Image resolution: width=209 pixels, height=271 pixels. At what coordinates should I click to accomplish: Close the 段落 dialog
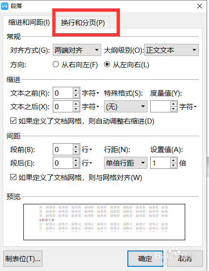click(x=200, y=6)
